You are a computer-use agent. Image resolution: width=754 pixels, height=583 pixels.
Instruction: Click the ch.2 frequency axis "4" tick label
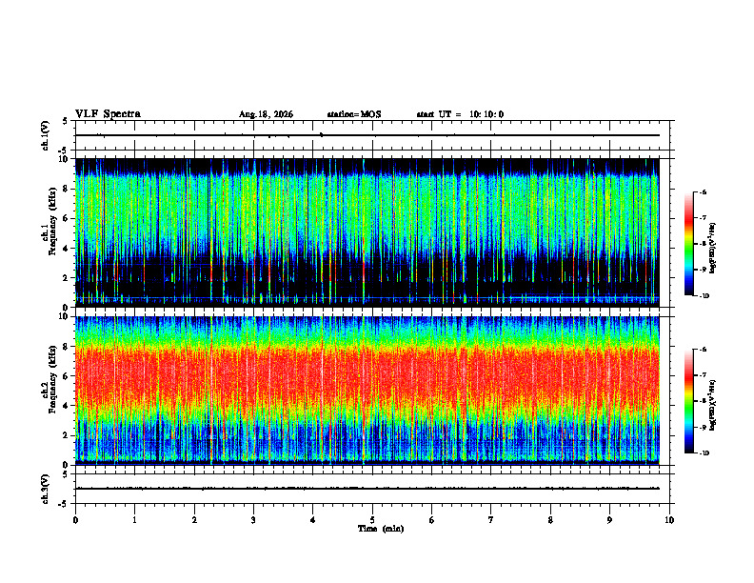(66, 406)
